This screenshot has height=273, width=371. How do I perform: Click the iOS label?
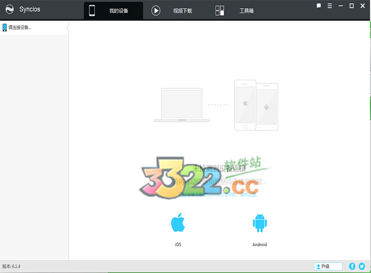click(x=178, y=245)
